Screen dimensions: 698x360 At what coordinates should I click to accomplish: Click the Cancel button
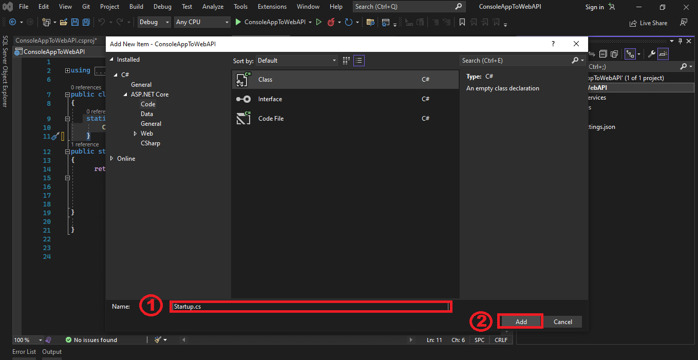(562, 321)
